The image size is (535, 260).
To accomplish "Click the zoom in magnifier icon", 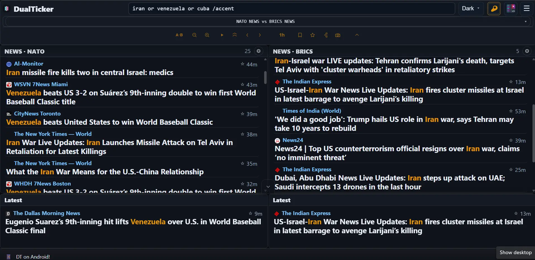I will (x=207, y=35).
